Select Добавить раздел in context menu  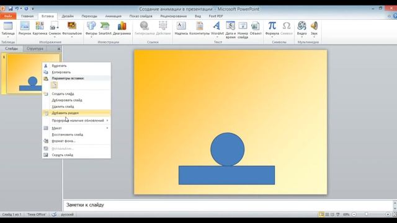(x=76, y=113)
